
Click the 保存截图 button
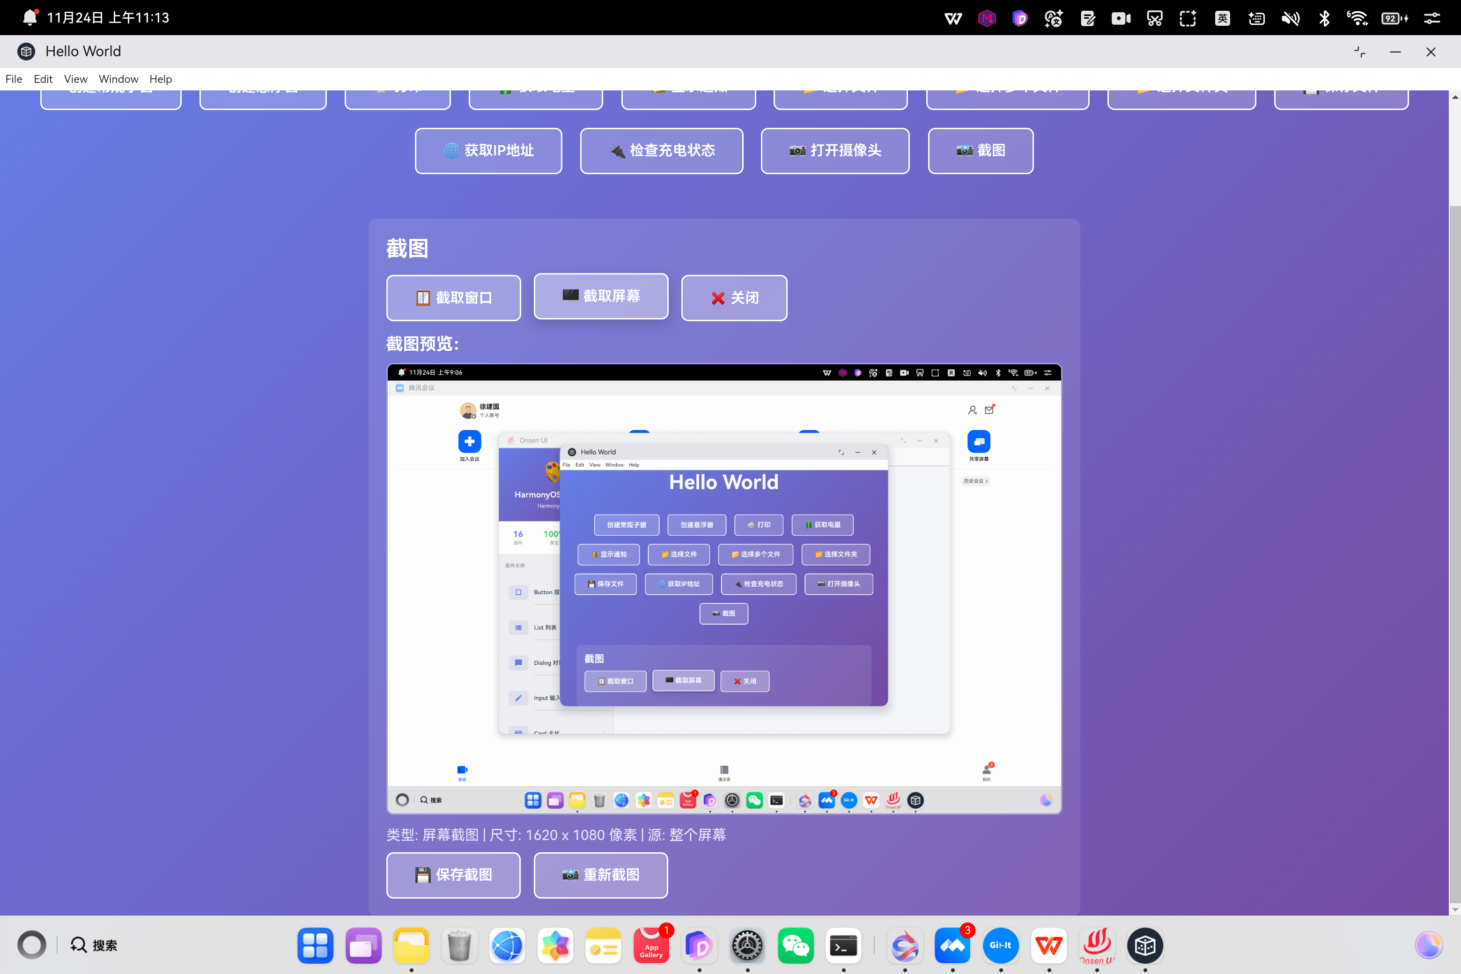pos(453,875)
